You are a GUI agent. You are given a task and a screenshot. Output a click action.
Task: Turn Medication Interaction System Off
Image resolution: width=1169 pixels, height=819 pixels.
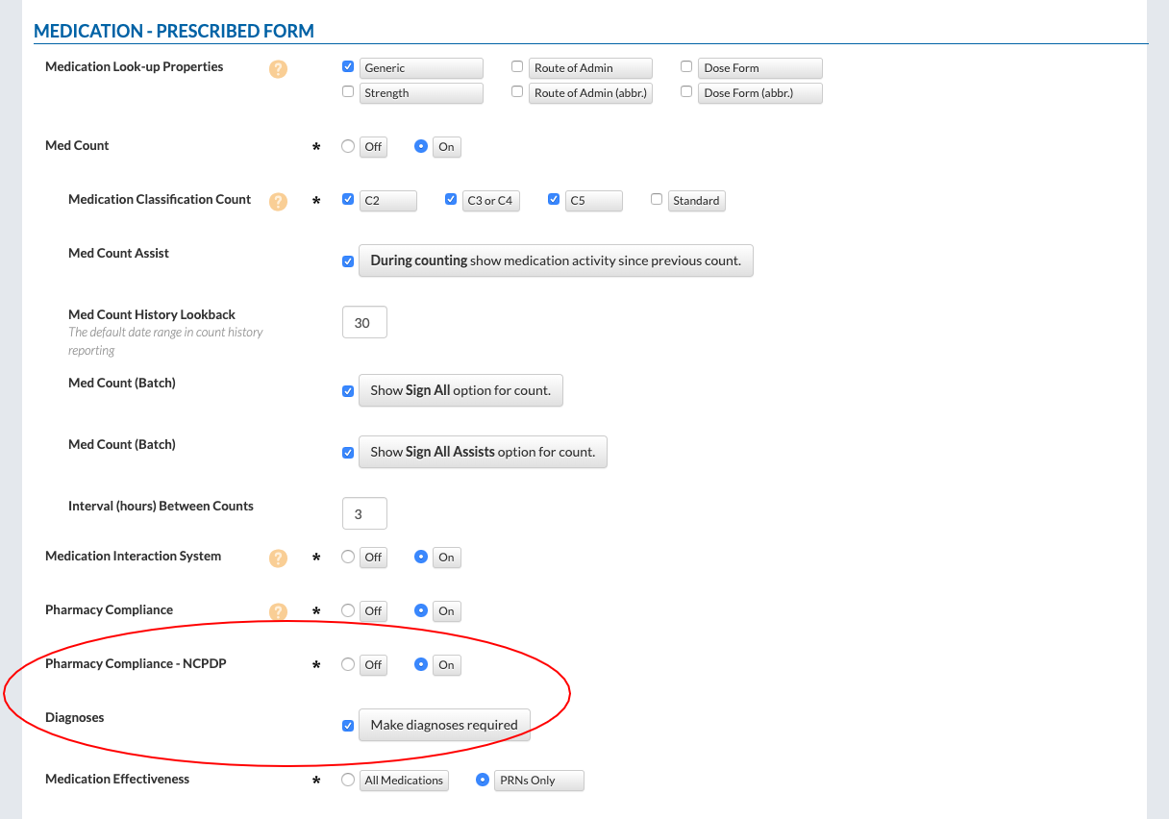[x=348, y=557]
